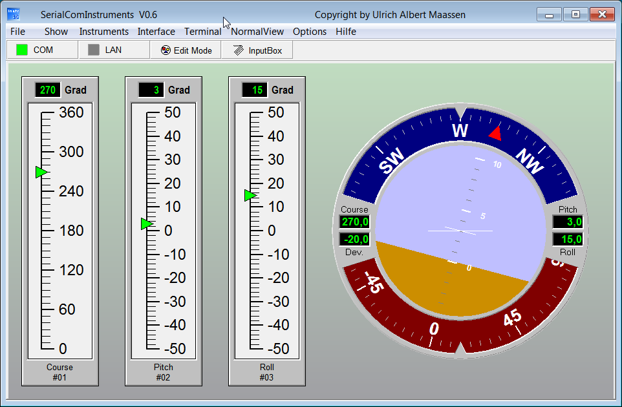Click the InputBox pencil icon
The height and width of the screenshot is (407, 622).
[x=239, y=50]
